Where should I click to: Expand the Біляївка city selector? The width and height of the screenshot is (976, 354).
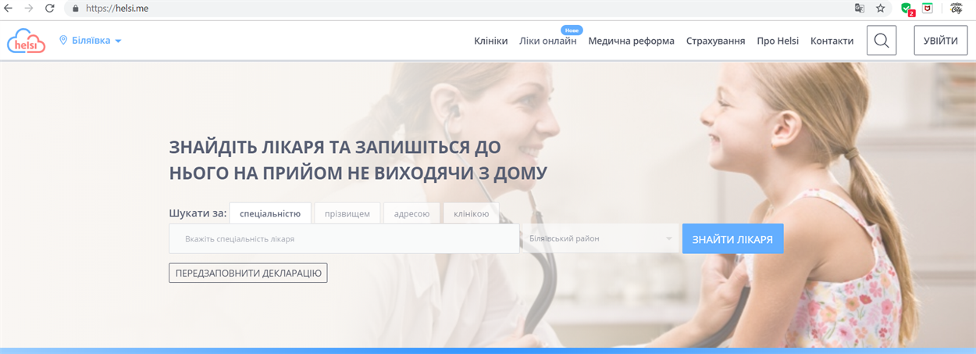(x=91, y=40)
